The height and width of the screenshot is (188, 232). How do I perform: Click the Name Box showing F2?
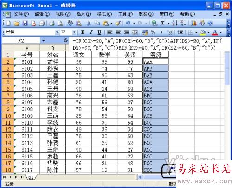point(21,41)
